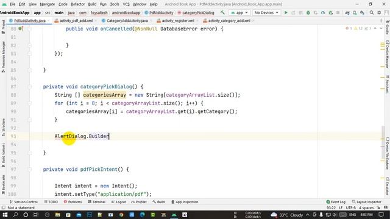390x219 pixels.
Task: Click the fold end marker on line 91
Action: coord(30,120)
